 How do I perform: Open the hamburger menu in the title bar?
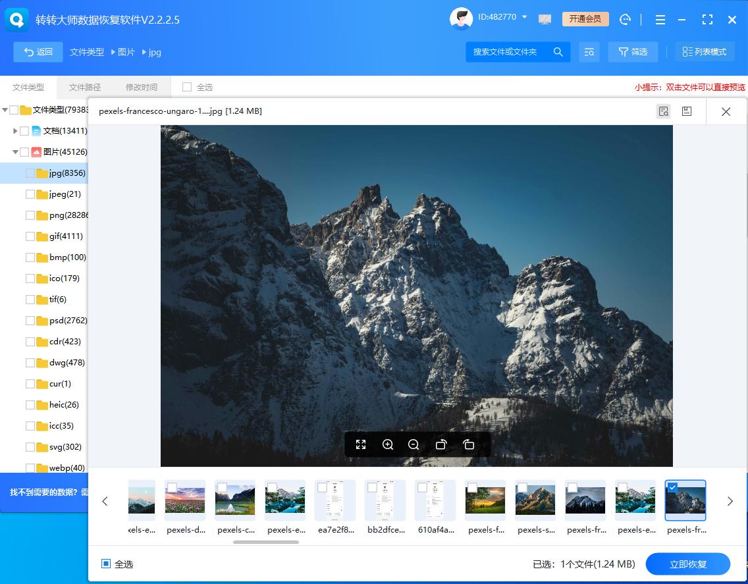[660, 19]
